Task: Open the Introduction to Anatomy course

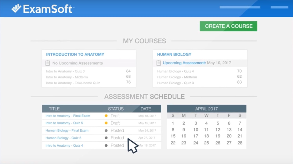Action: 75,55
